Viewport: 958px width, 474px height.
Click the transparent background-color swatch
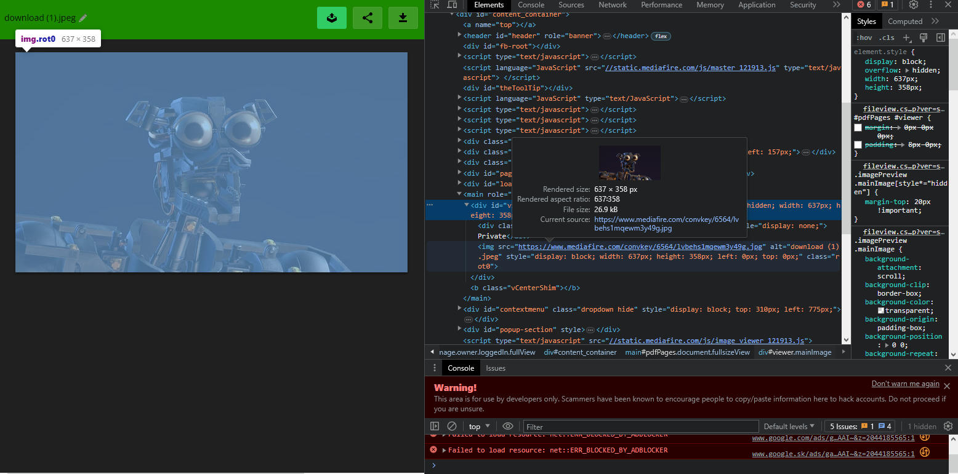(x=881, y=310)
